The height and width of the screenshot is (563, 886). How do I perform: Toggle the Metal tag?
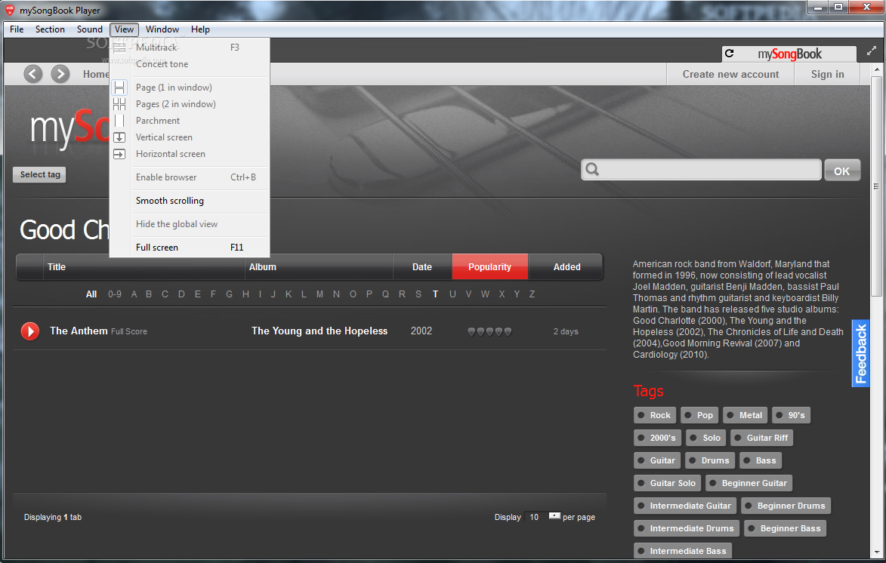point(746,415)
